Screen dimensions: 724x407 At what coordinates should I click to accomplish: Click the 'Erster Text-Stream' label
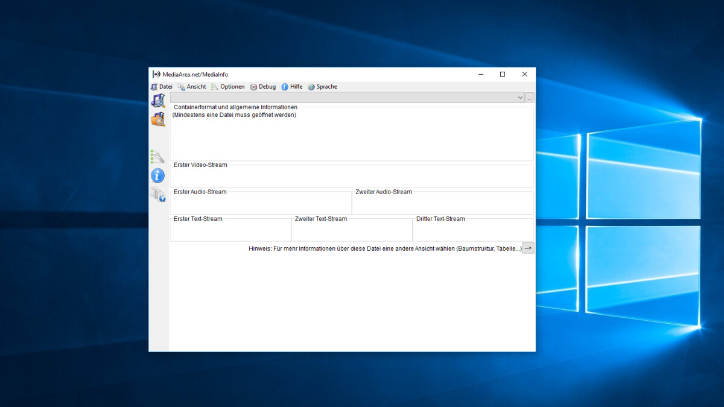coord(198,219)
